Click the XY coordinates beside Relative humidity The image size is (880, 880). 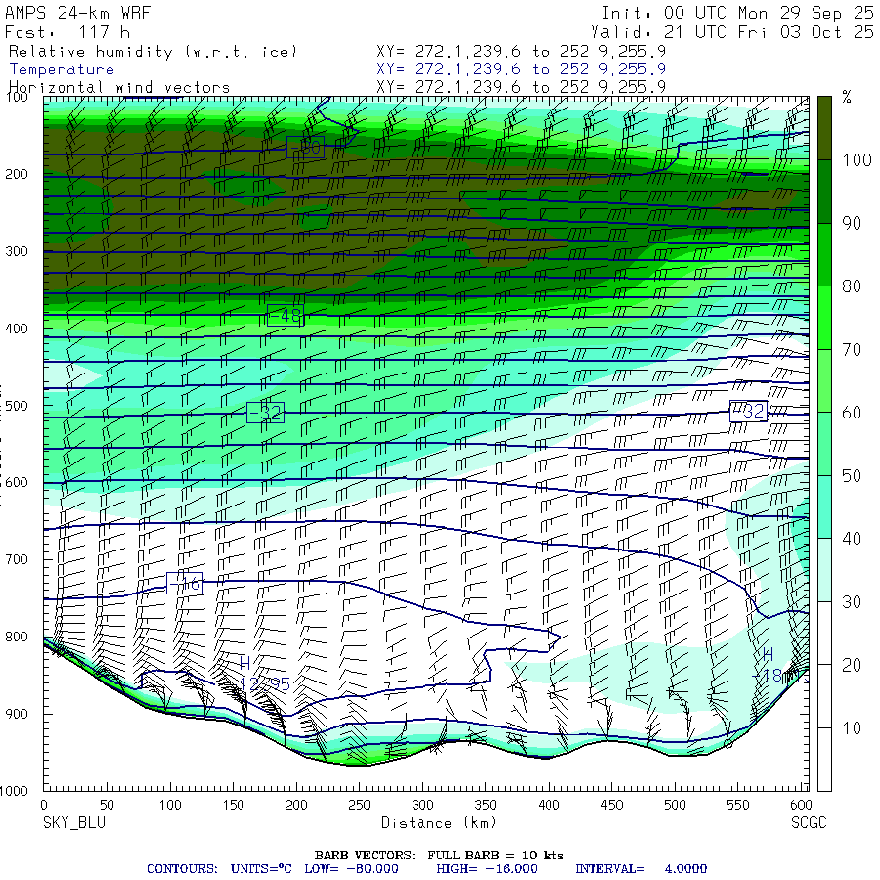click(x=521, y=51)
